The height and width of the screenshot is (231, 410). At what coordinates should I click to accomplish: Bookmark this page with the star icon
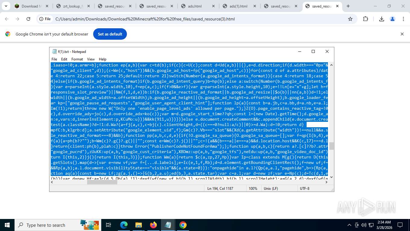pos(350,19)
